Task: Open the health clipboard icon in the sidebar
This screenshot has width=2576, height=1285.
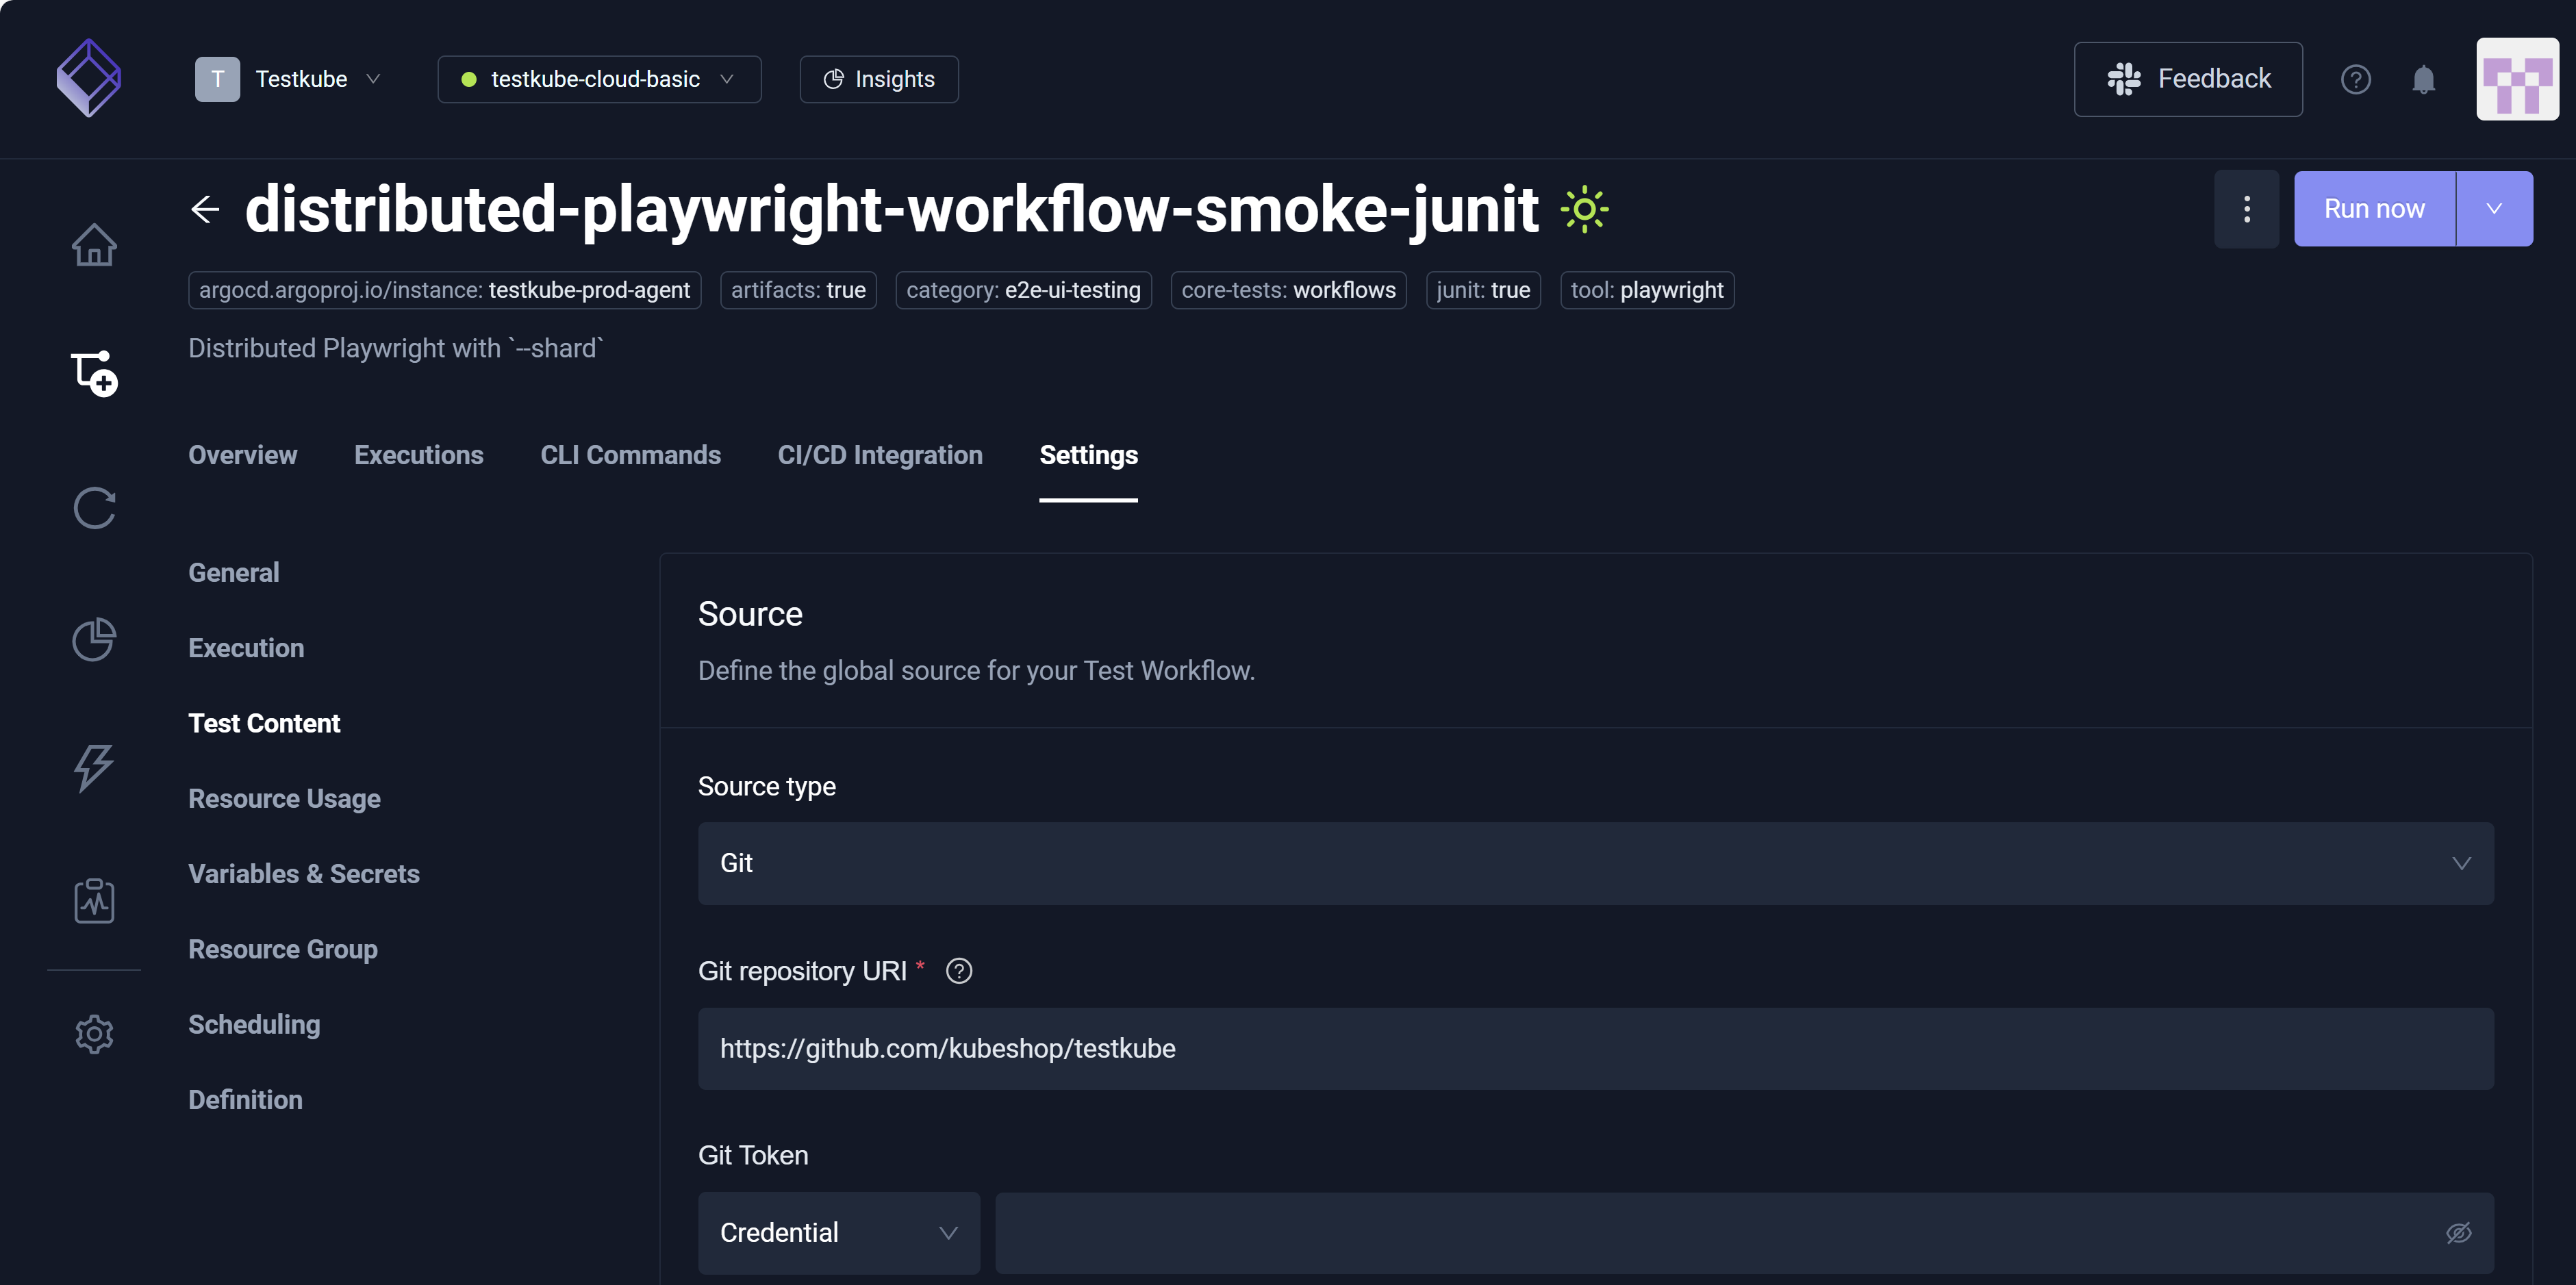Action: point(94,900)
